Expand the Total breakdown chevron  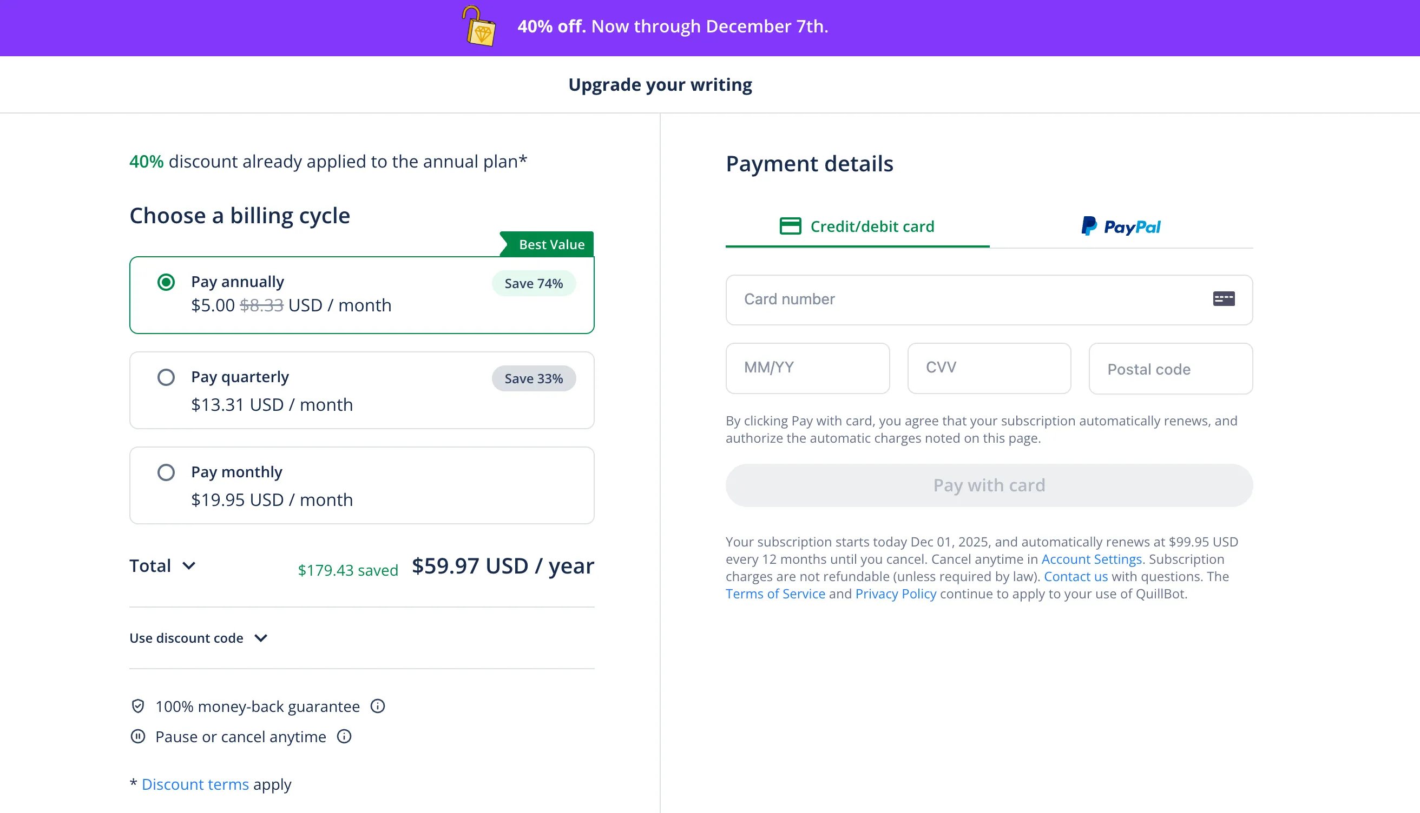(x=189, y=565)
